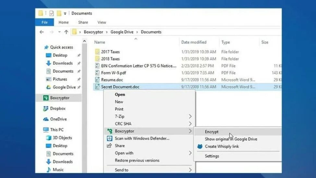
Task: Select the 2018 Taxes folder row
Action: 187,59
